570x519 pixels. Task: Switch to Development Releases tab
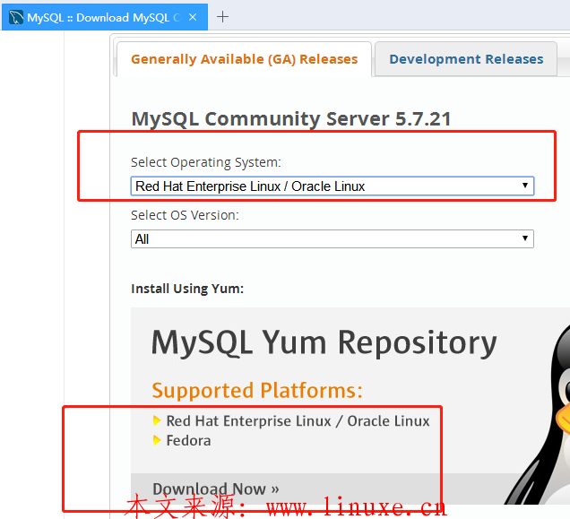click(466, 59)
